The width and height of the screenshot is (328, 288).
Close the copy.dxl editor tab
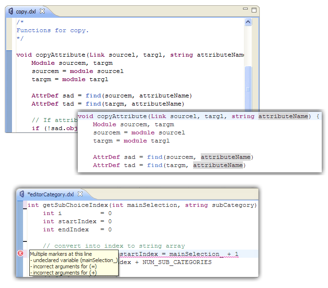coord(42,11)
